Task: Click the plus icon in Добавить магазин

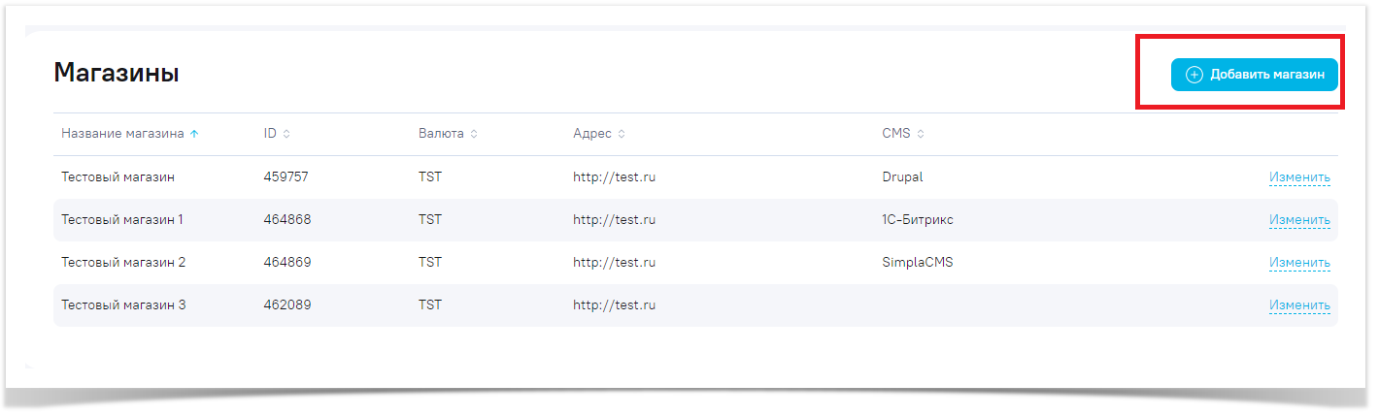Action: click(x=1194, y=75)
